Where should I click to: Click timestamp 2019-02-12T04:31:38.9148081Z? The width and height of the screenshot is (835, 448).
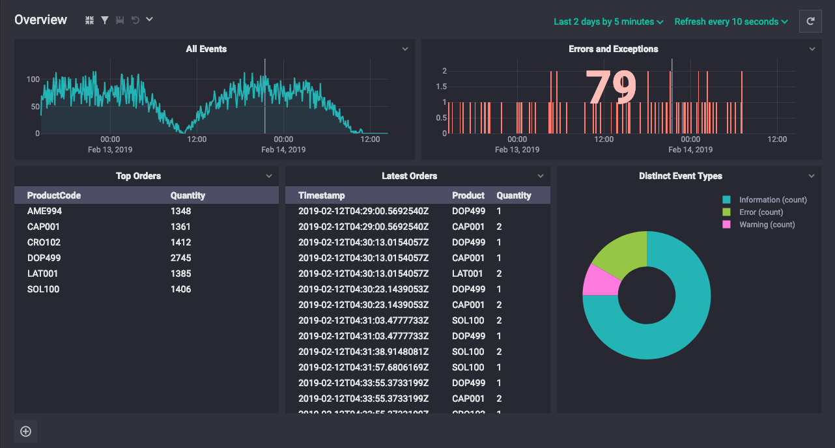click(x=363, y=352)
